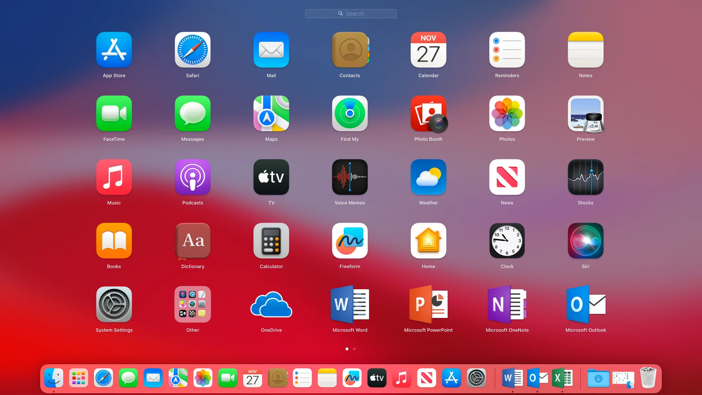Open Microsoft Excel from the Dock

pyautogui.click(x=562, y=378)
